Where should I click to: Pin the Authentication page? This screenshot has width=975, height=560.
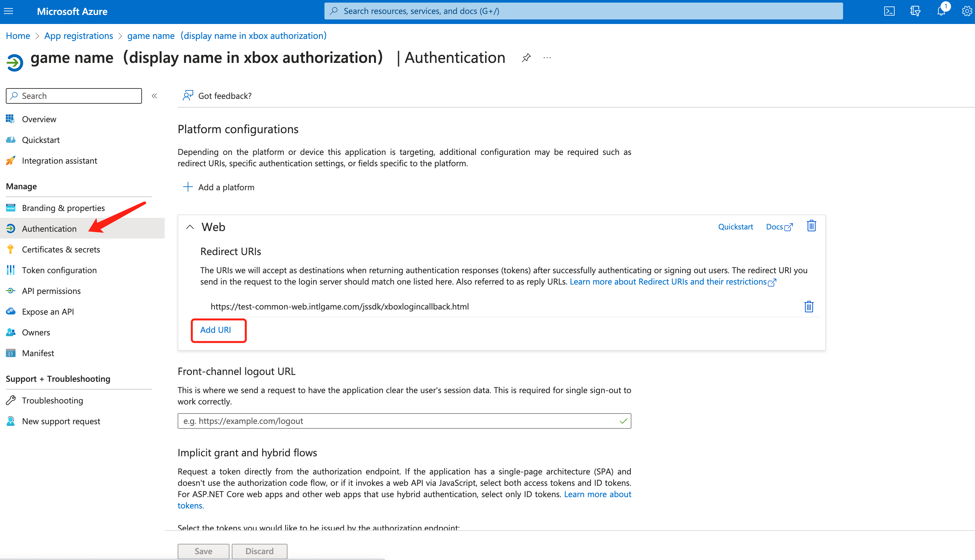coord(526,58)
